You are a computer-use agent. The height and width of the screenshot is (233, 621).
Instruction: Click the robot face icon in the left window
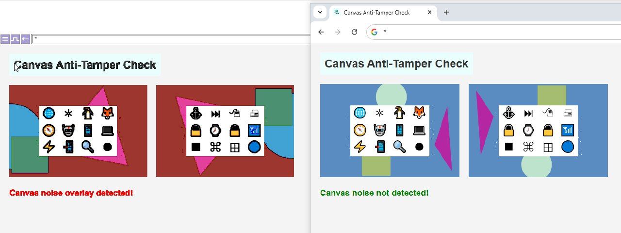coord(68,130)
